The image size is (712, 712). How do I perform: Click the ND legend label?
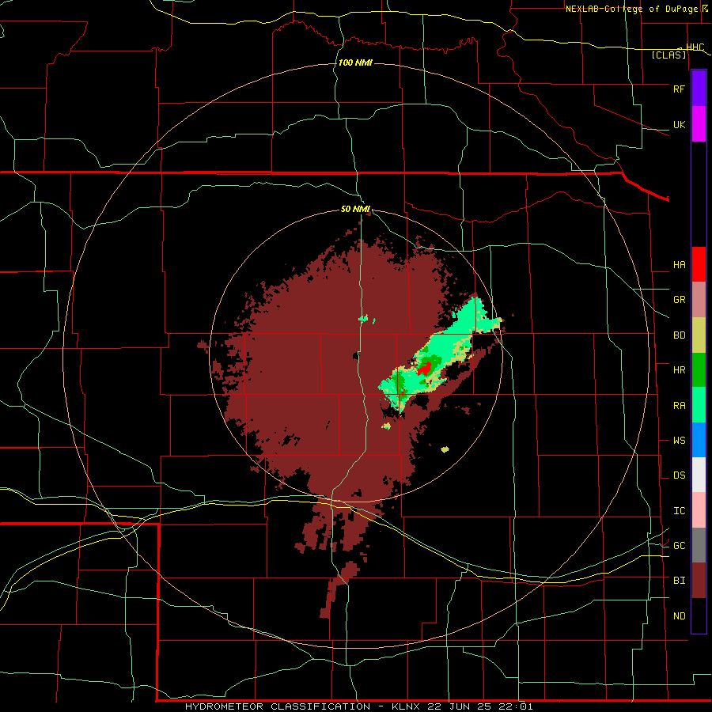(679, 616)
